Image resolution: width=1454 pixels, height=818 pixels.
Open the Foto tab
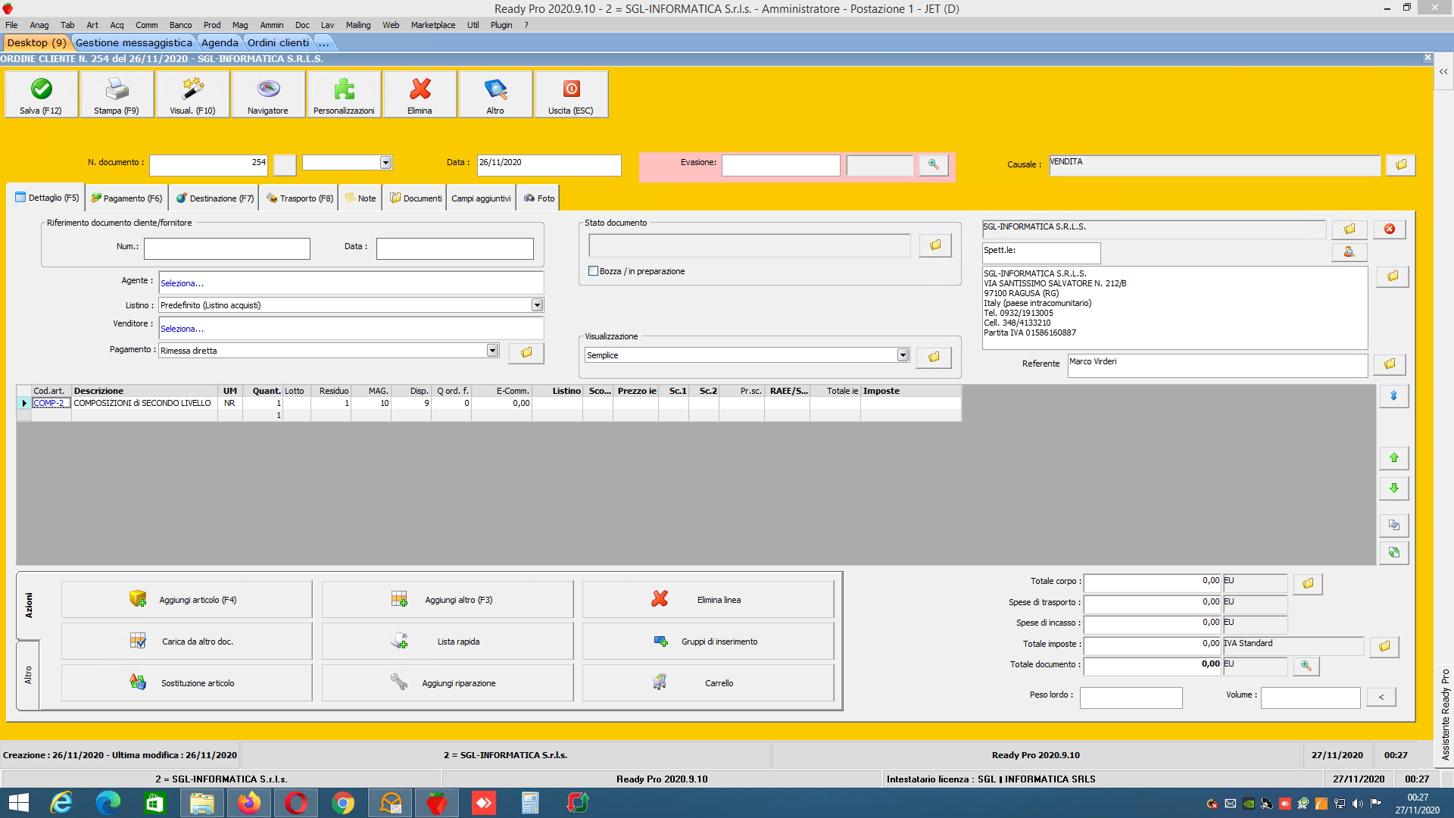point(539,198)
